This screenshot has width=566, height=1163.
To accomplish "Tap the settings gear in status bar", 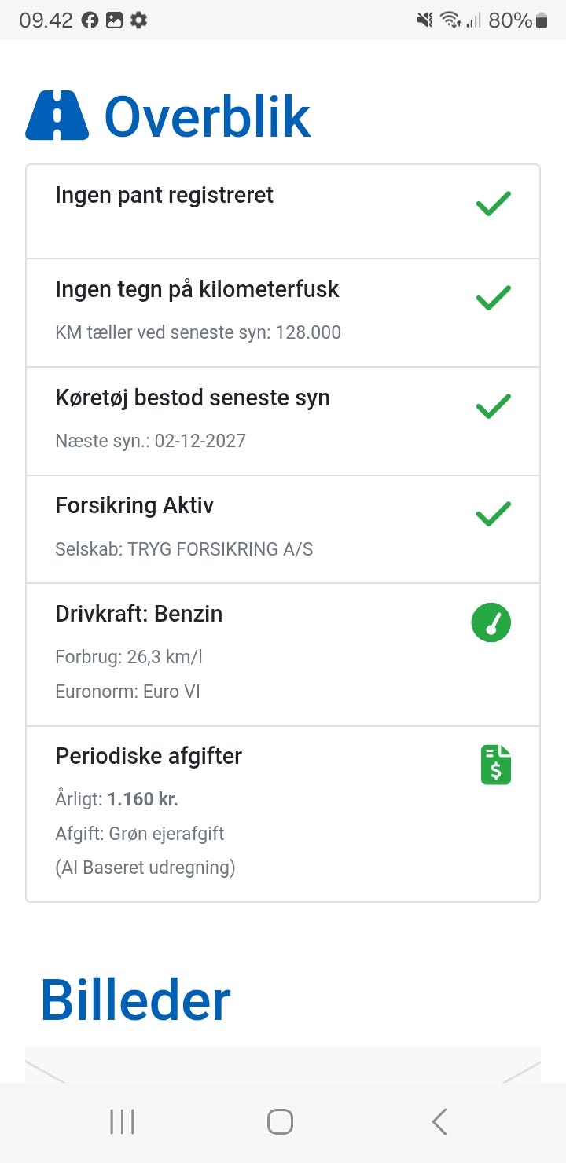I will pos(138,20).
